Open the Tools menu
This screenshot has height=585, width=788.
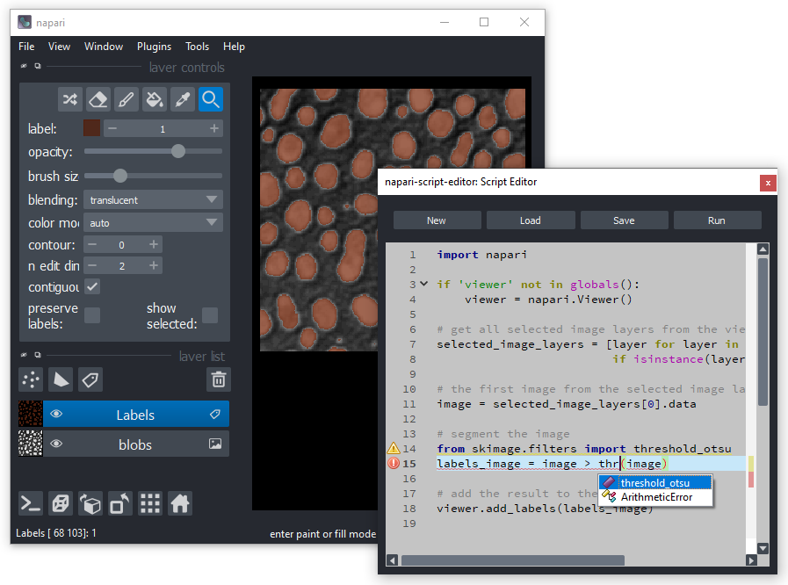tap(197, 47)
